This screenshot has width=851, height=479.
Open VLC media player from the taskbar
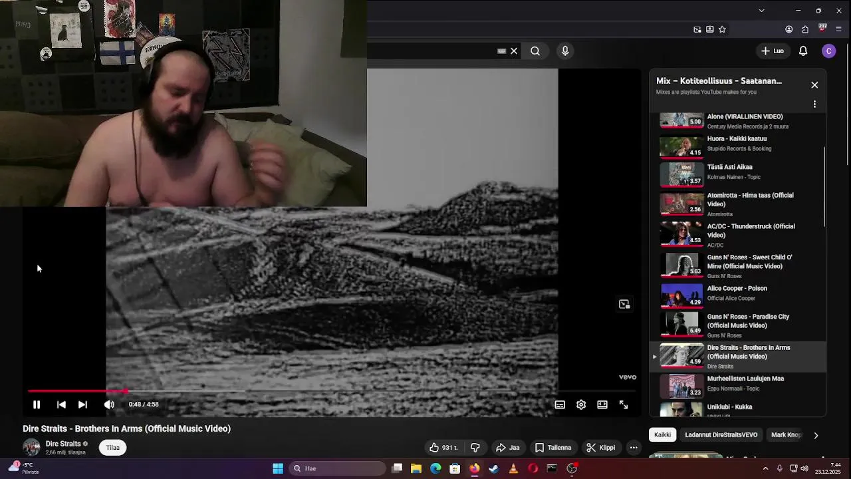point(513,468)
